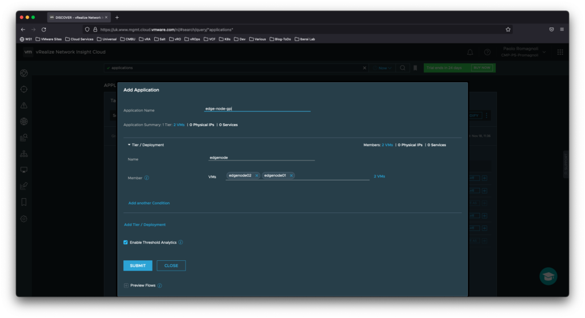The width and height of the screenshot is (585, 318).
Task: Click the 2 VMs link beside members field
Action: point(379,176)
